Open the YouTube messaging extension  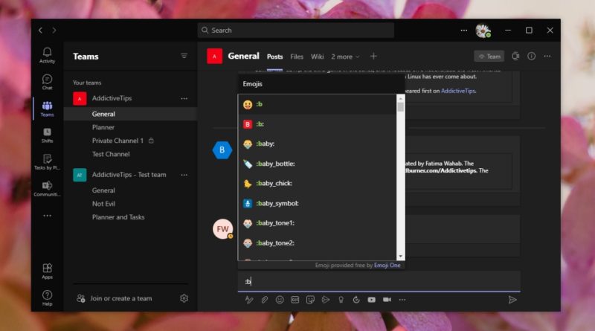click(x=371, y=300)
